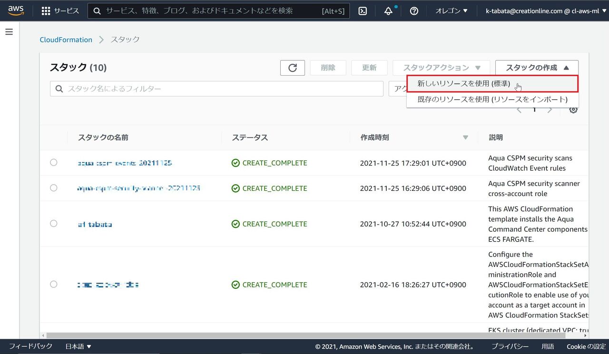Open the オレゴン region dropdown
The width and height of the screenshot is (609, 354).
(x=451, y=10)
